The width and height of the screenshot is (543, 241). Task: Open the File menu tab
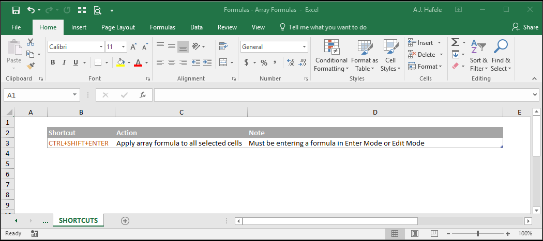click(x=16, y=27)
